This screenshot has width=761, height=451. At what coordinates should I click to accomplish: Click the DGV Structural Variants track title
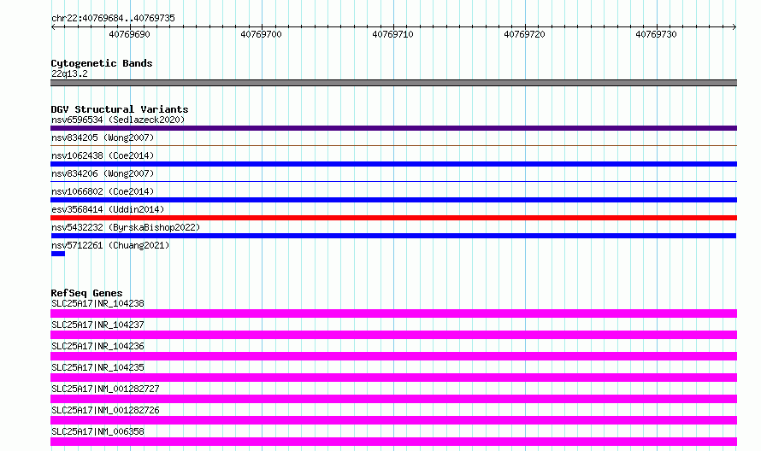coord(120,109)
